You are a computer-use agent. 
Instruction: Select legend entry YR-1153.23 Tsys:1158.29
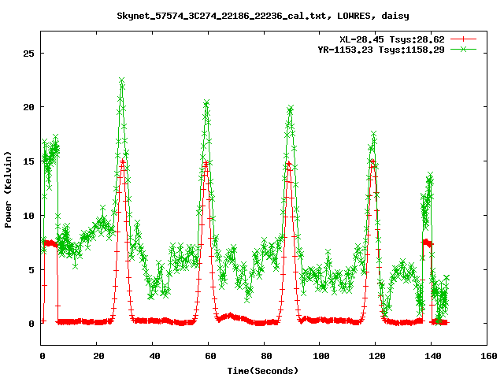pos(381,50)
